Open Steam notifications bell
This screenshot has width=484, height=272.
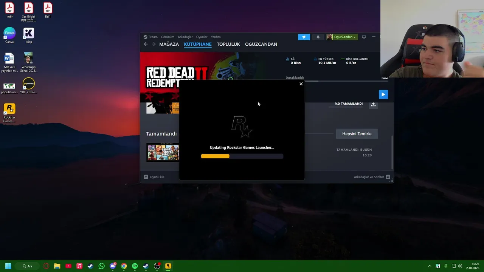point(318,37)
